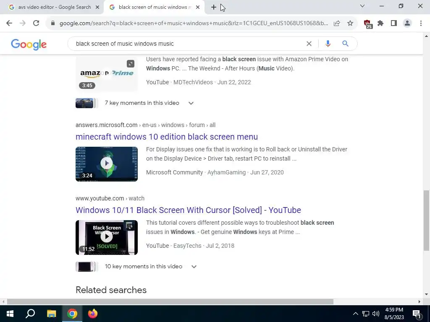Open the uBlock extension showing 25
The width and height of the screenshot is (430, 322).
(x=368, y=24)
